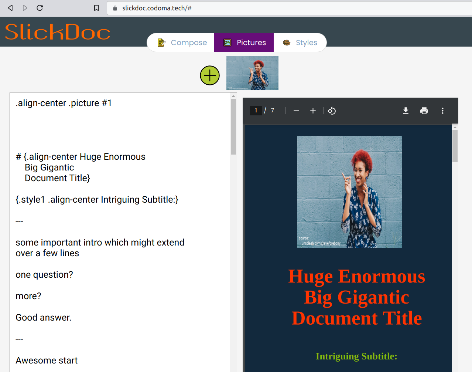Click 'over a few lines' text
This screenshot has width=472, height=372.
47,253
